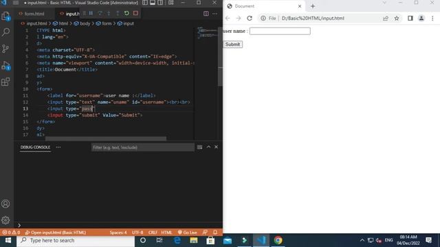Split the editor to the right
Image resolution: width=440 pixels, height=247 pixels.
206,14
